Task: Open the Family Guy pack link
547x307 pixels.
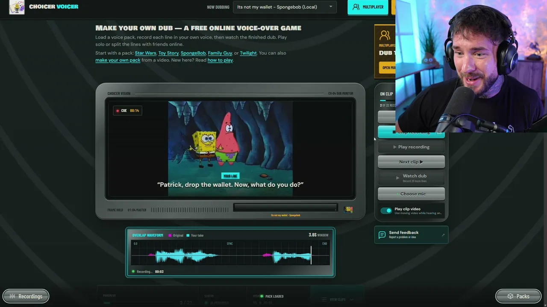Action: coord(220,53)
